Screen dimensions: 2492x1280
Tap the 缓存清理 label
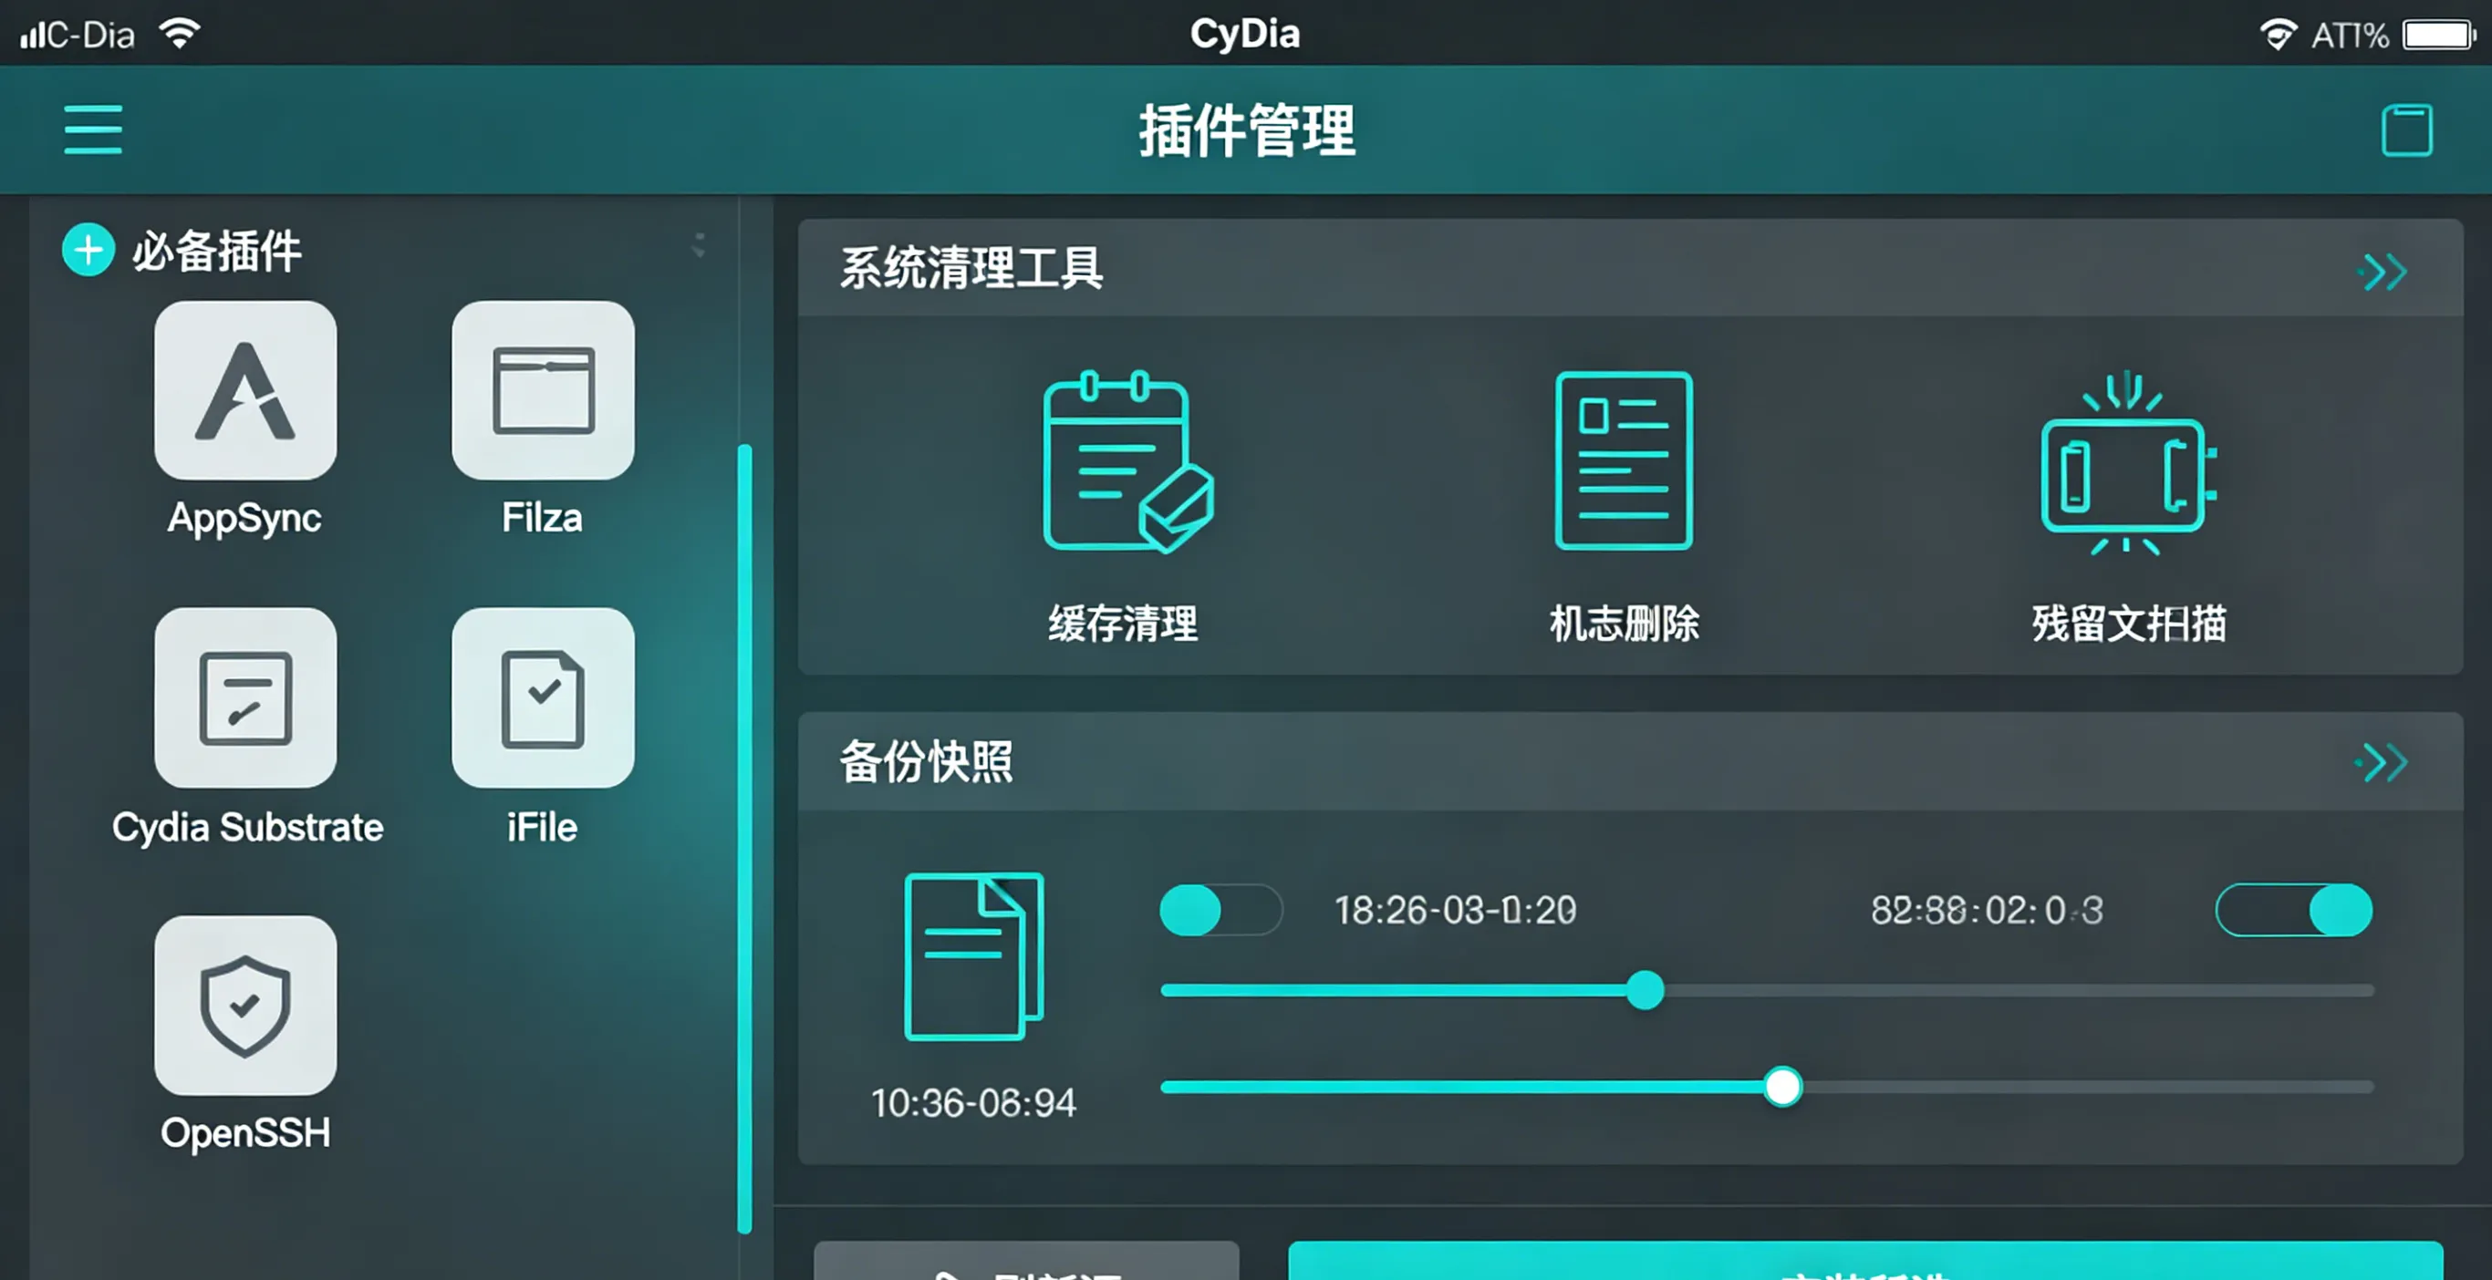[1123, 624]
